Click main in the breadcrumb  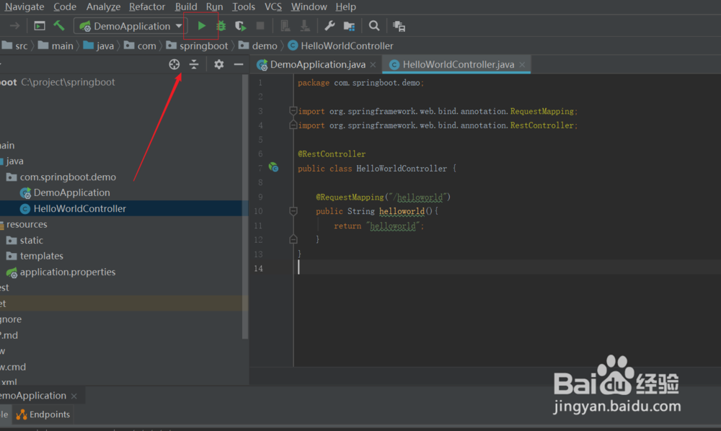56,46
